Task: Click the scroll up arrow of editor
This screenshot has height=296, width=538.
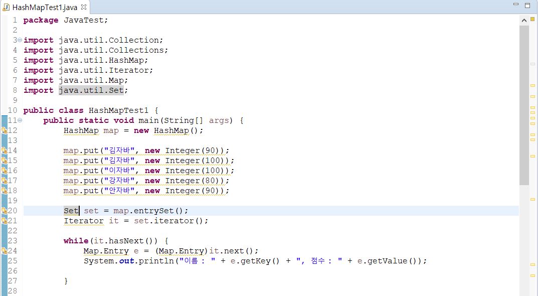Action: 524,20
